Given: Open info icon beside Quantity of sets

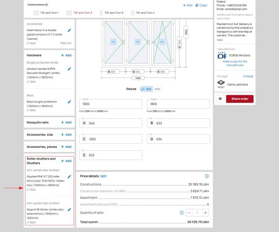Looking at the screenshot, I should [182, 213].
